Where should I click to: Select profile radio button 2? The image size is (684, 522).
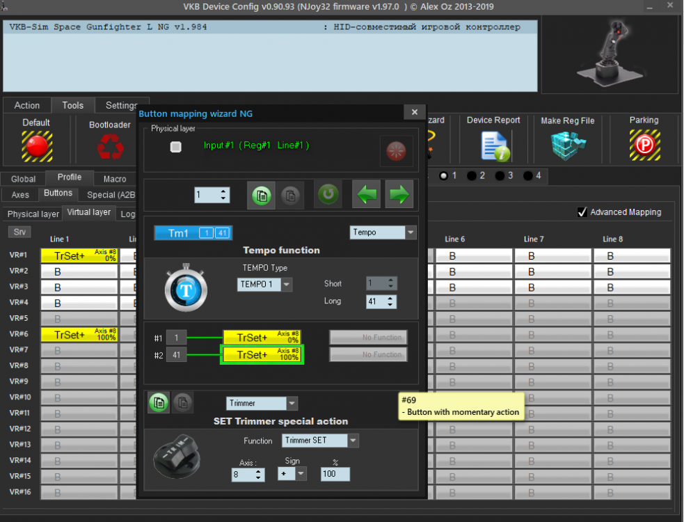pos(472,175)
